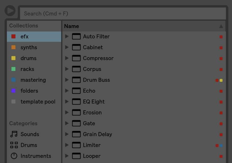Click the Echo device icon
The width and height of the screenshot is (232, 163).
76,91
